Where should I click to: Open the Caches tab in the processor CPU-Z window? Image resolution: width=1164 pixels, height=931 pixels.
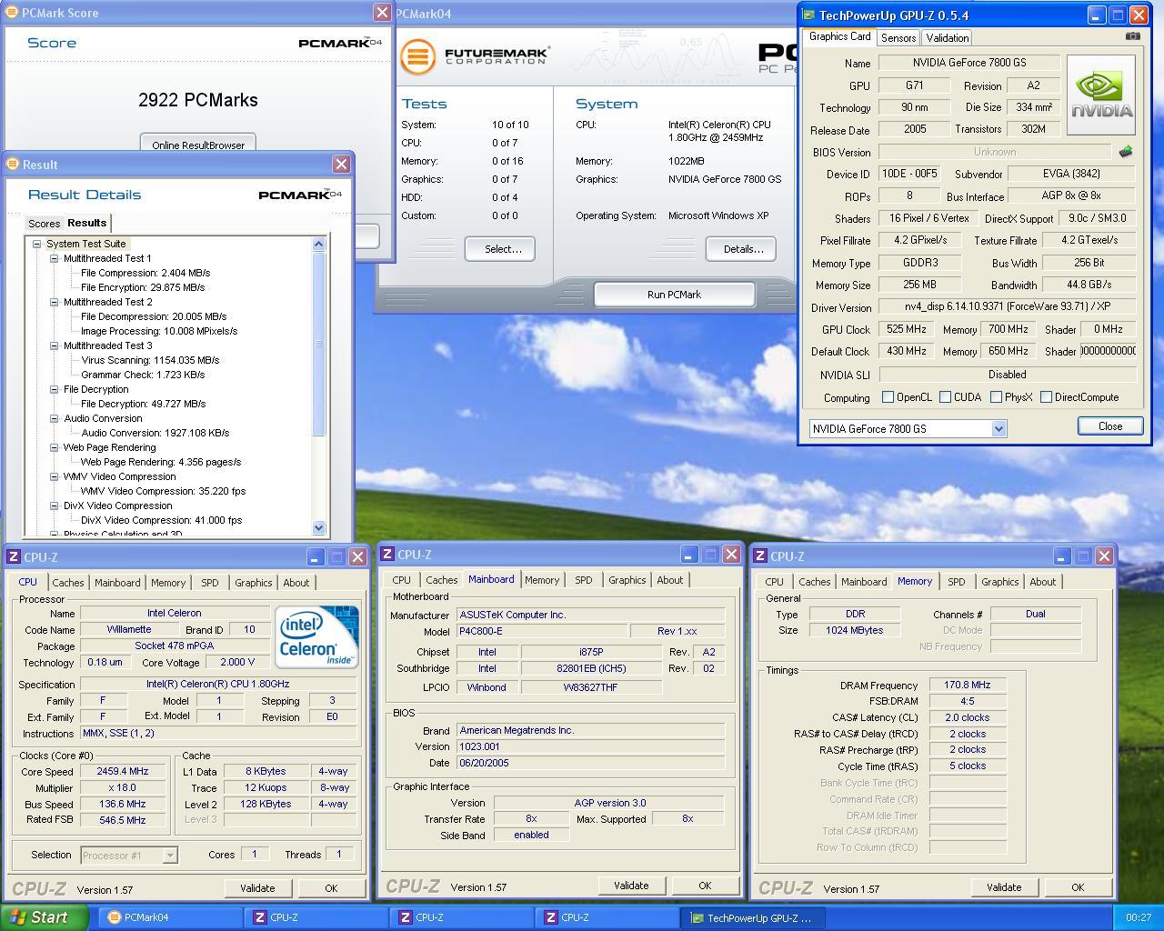pyautogui.click(x=68, y=583)
